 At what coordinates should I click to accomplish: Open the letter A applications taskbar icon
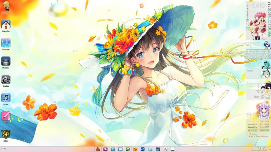165,149
